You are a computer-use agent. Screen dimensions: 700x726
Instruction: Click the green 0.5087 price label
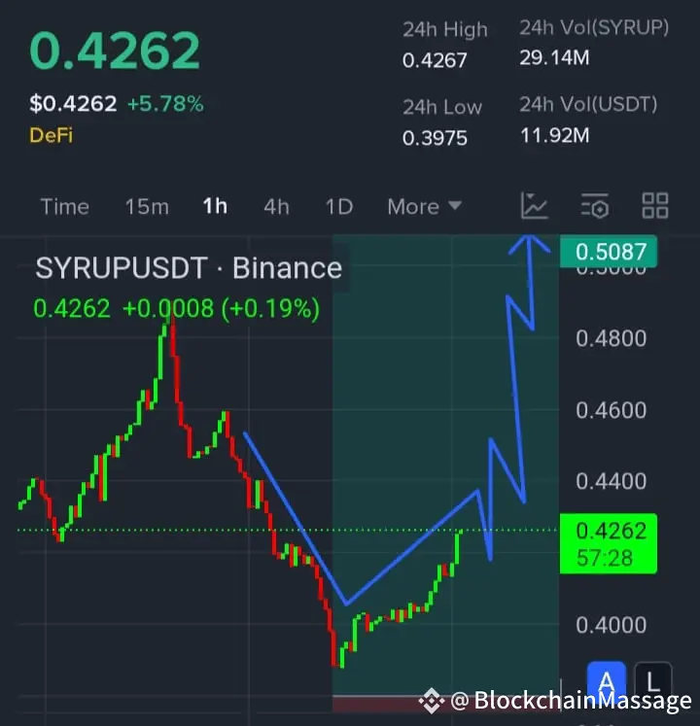coord(609,252)
